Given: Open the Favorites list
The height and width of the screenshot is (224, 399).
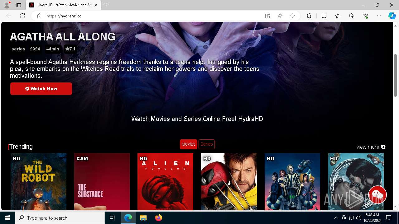Looking at the screenshot, I should click(x=338, y=16).
